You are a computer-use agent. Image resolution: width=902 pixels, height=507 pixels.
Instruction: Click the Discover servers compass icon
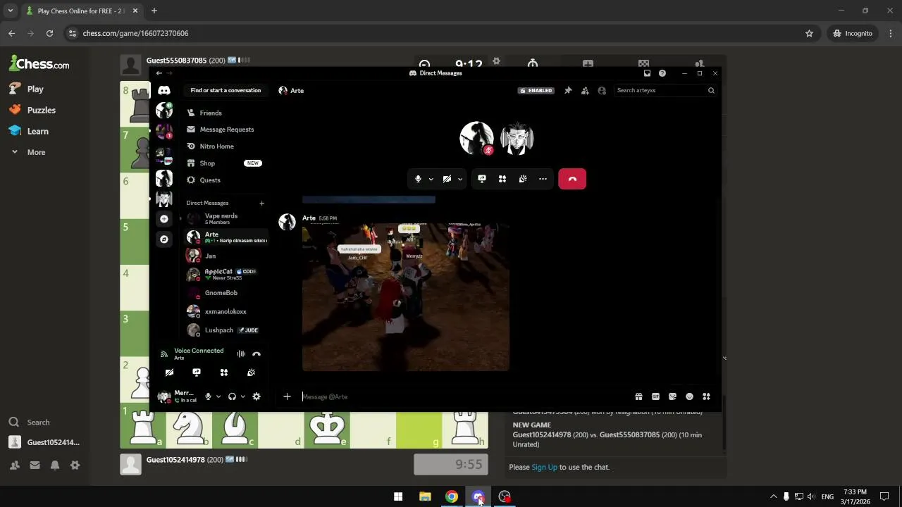pyautogui.click(x=164, y=239)
